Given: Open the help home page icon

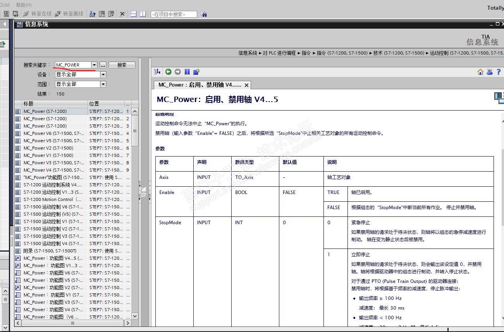Looking at the screenshot, I should coord(480,72).
